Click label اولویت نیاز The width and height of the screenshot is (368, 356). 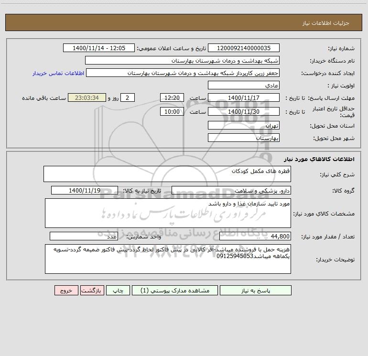pyautogui.click(x=341, y=86)
